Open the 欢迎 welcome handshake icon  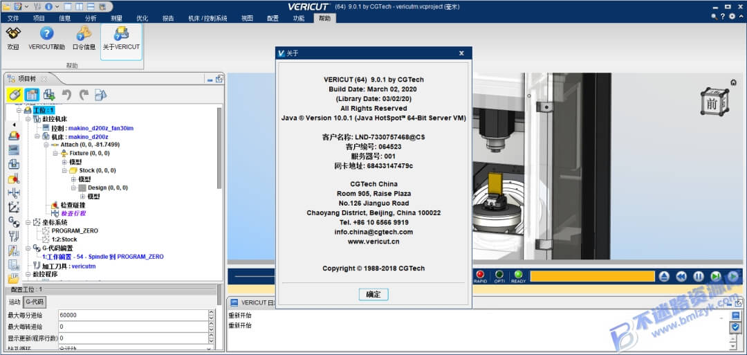(x=13, y=33)
